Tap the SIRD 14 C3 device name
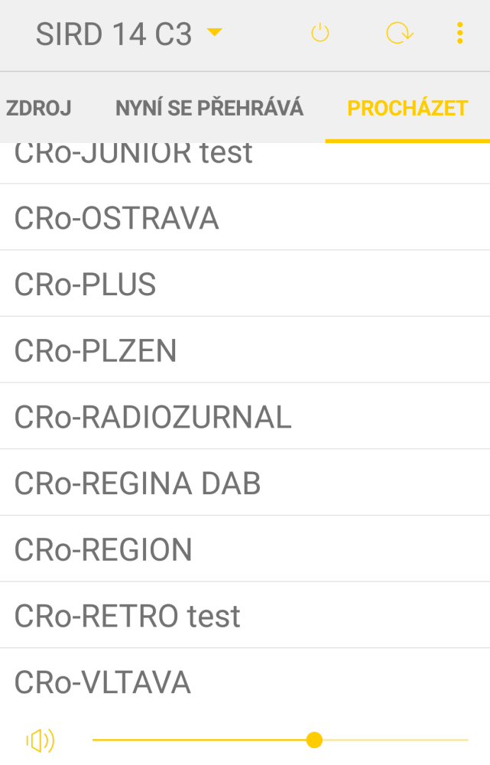Screen dimensions: 490x765 click(x=114, y=34)
